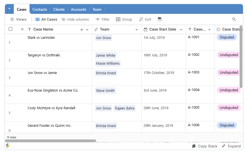The image size is (249, 154).
Task: Click the Disputed status tag in row 1
Action: (x=227, y=37)
